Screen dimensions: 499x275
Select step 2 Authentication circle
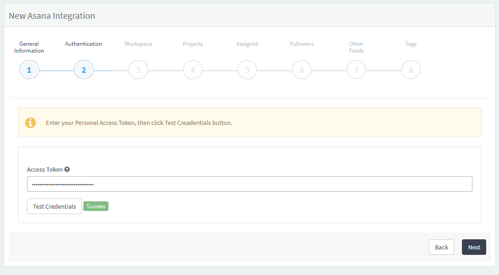coord(84,70)
